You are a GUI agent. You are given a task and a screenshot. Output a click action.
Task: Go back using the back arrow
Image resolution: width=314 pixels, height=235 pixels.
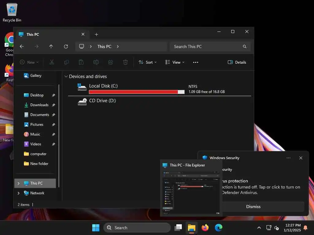point(22,47)
